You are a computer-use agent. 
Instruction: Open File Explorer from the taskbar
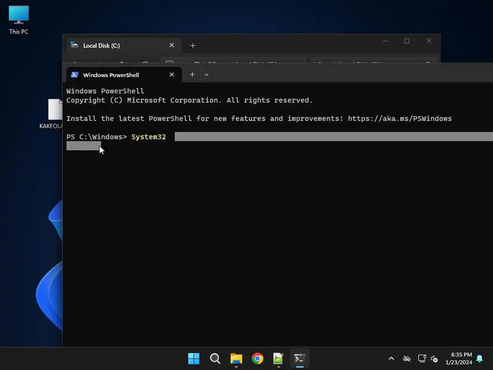coord(236,358)
